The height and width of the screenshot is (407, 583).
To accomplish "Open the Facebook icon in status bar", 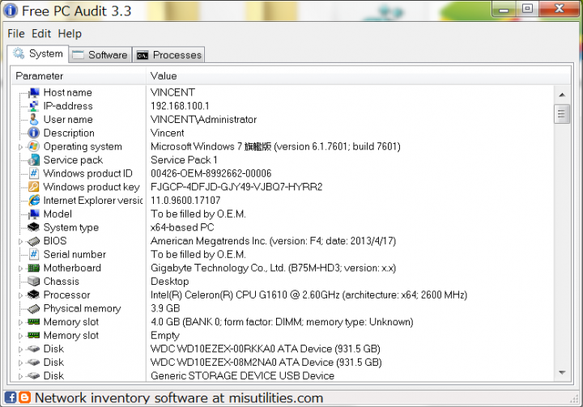I will pos(11,397).
